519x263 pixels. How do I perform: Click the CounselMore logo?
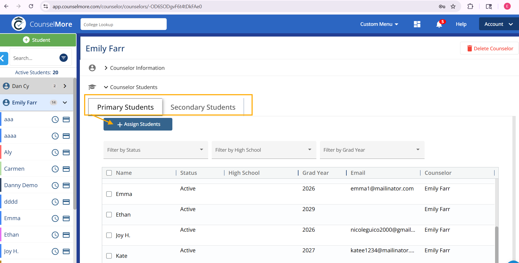[42, 24]
